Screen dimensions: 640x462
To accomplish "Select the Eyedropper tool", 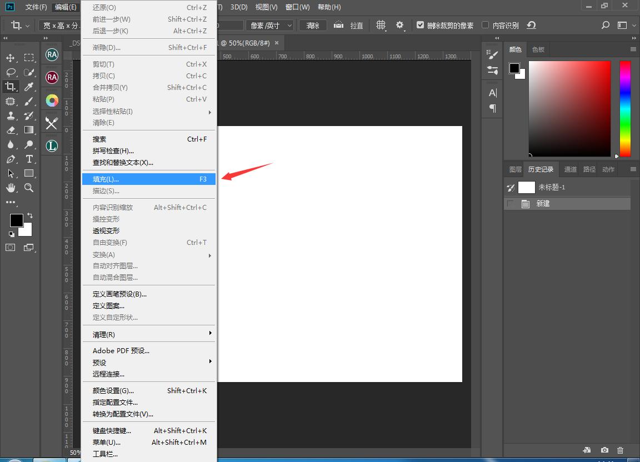I will pyautogui.click(x=29, y=86).
